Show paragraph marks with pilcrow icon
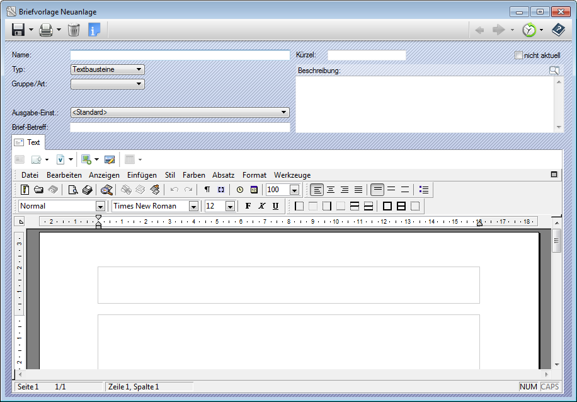The height and width of the screenshot is (402, 577). 207,190
